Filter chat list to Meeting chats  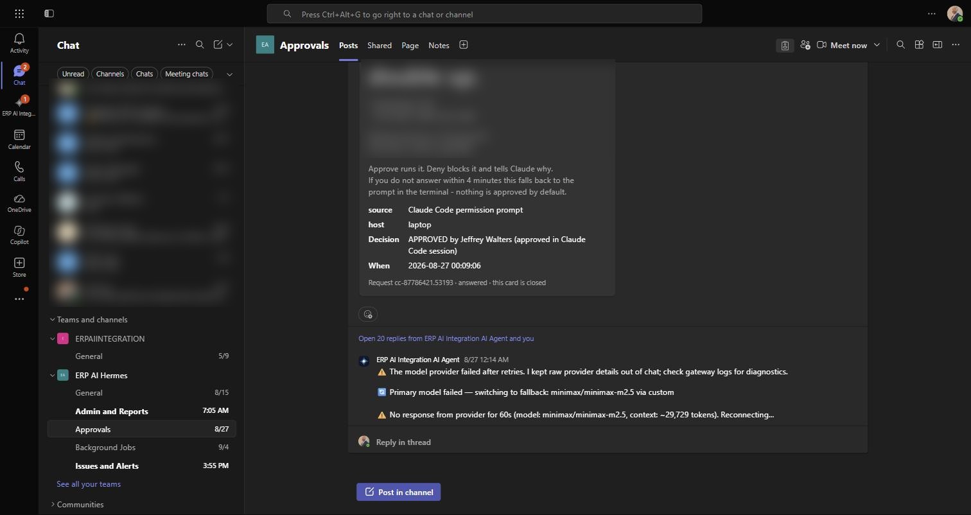click(186, 74)
